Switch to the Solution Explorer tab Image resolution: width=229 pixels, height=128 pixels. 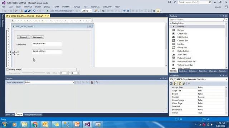click(x=193, y=71)
